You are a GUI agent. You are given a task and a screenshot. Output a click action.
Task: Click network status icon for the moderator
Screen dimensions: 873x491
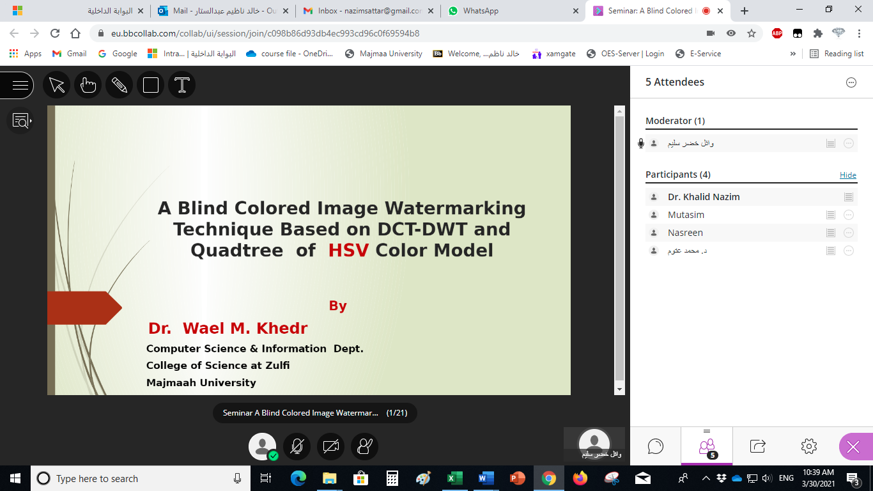point(831,143)
